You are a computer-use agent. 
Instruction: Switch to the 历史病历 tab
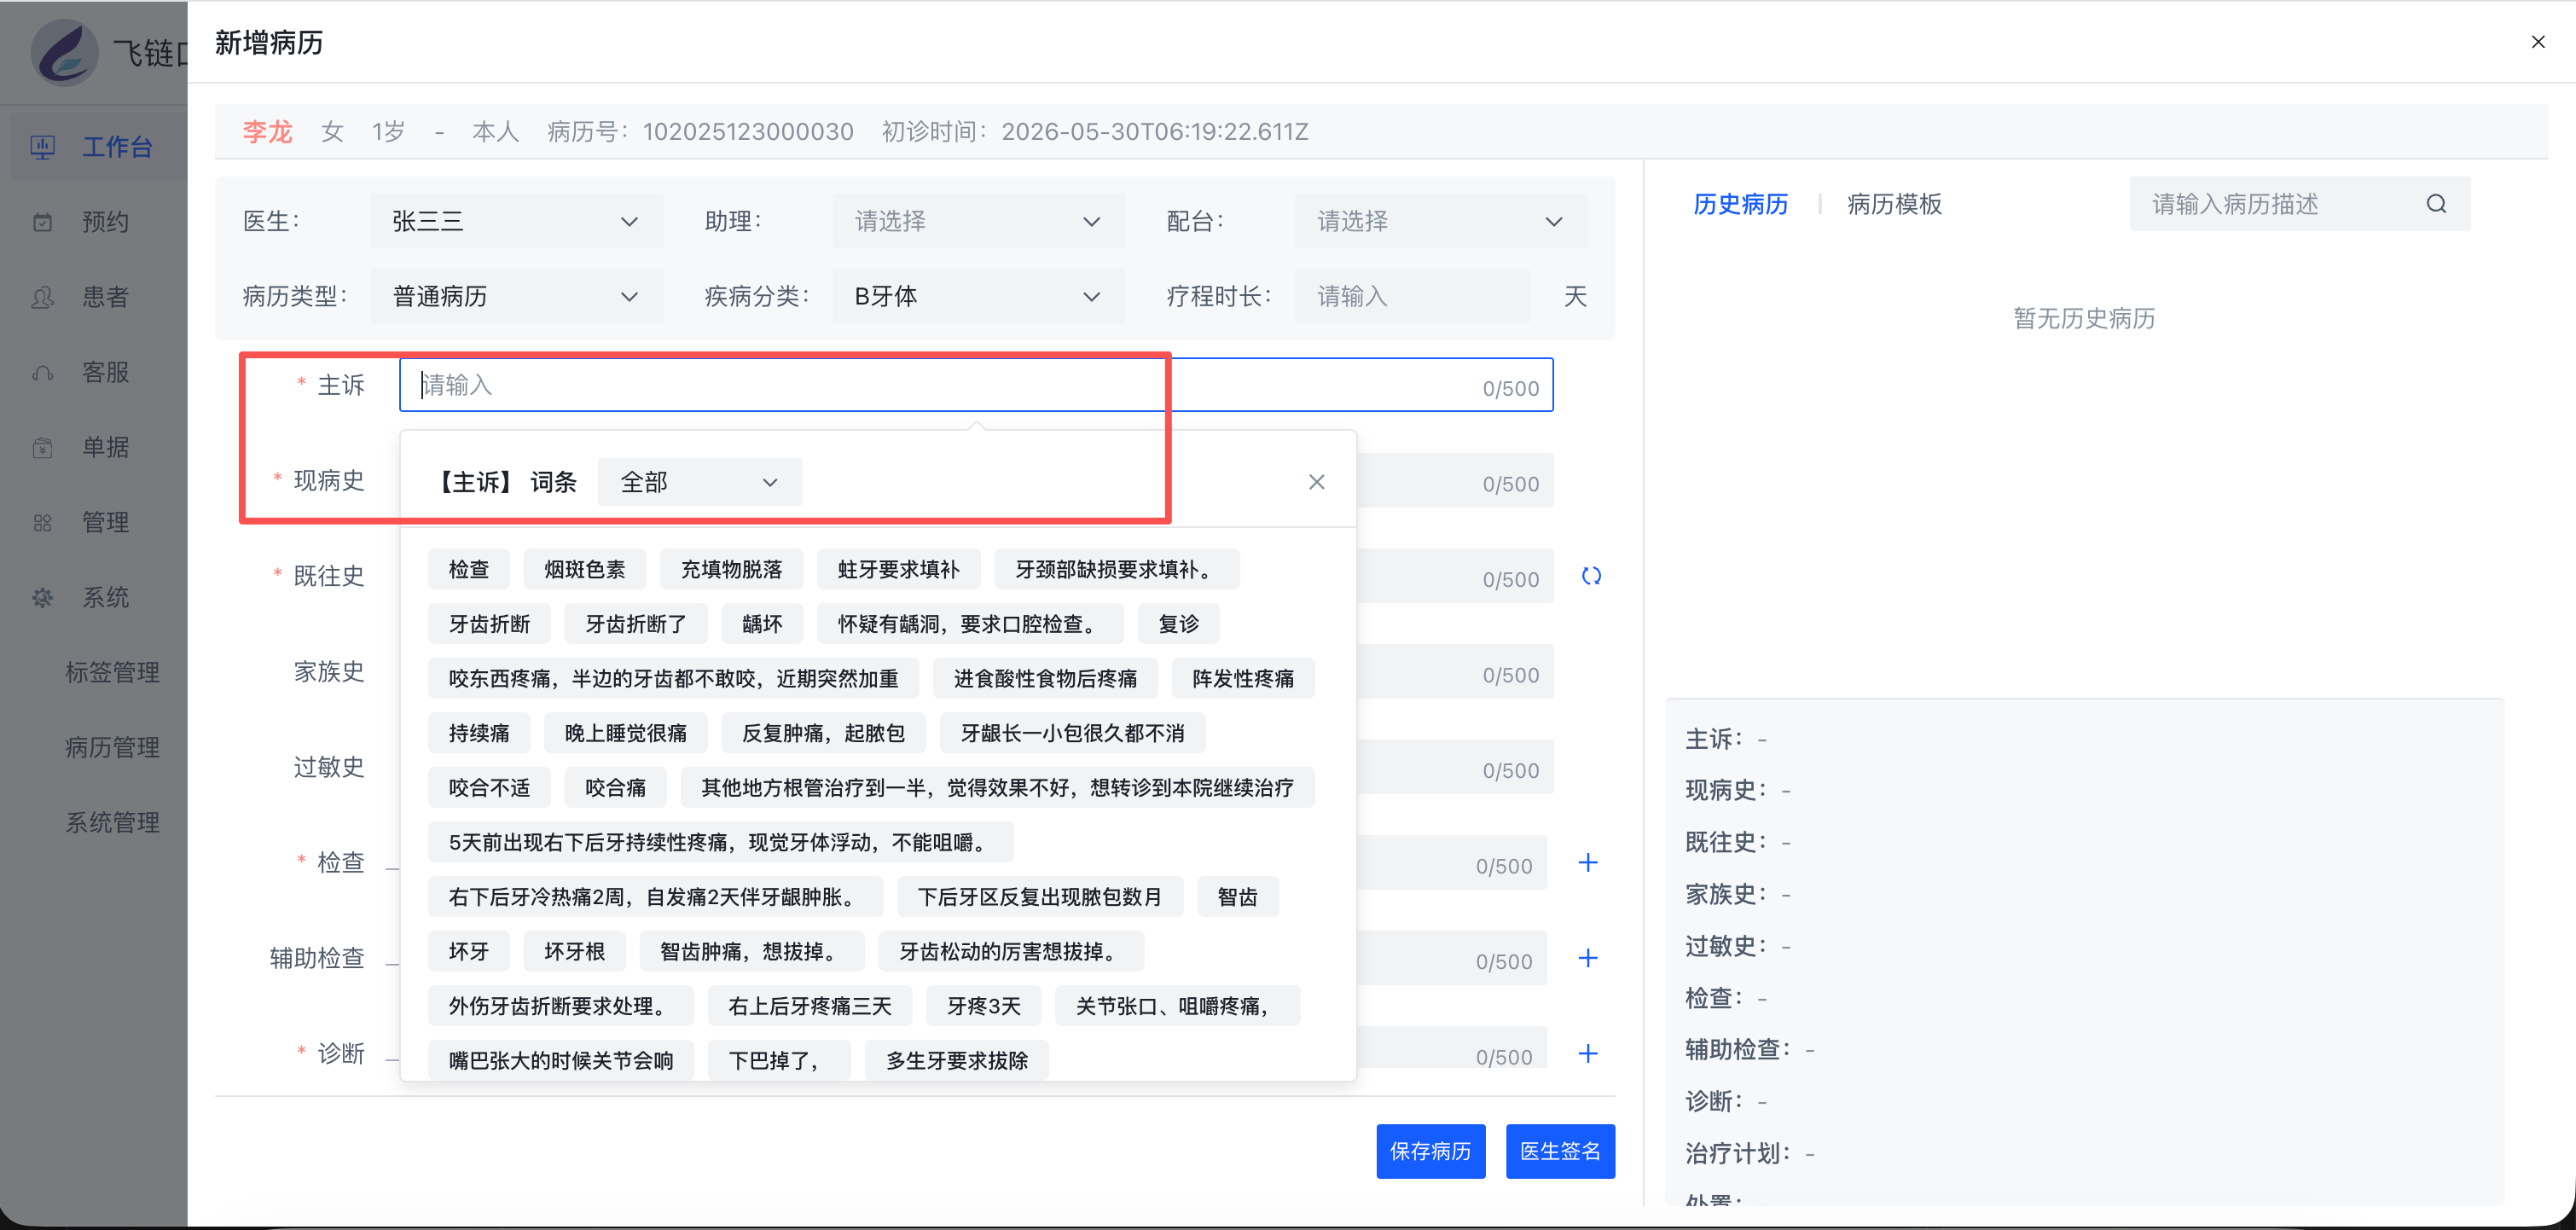point(1740,204)
